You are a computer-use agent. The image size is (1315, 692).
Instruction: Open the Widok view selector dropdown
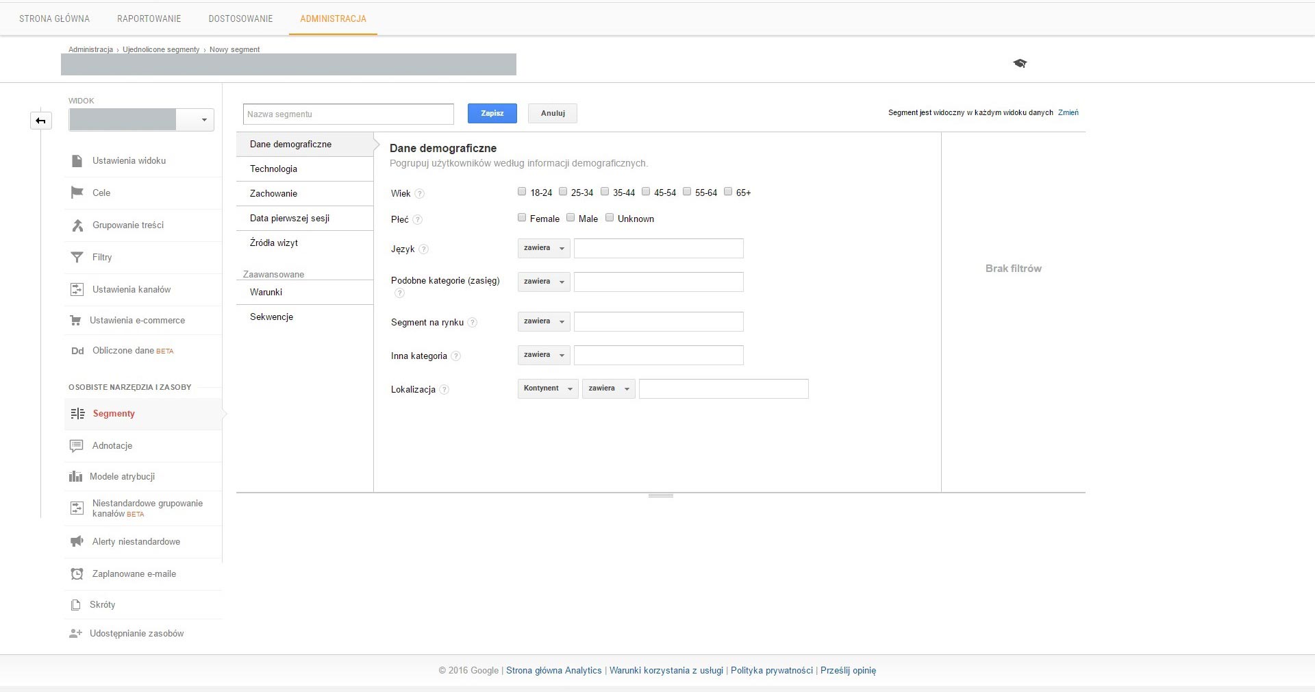(x=141, y=120)
